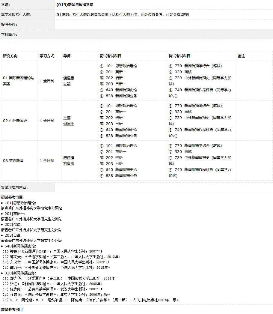
Task: Click the 复试考试科目 column header
Action: coord(180,56)
